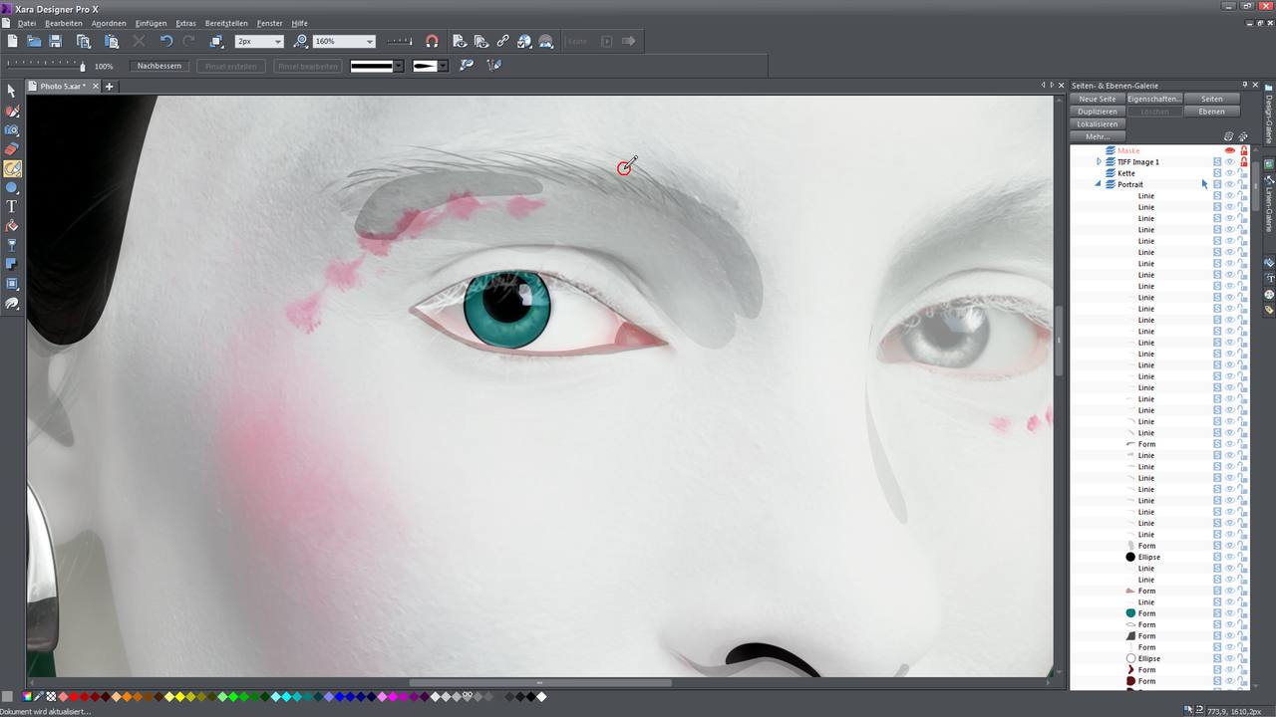Click the text gallery icon in right sidebar
Screen dimensions: 1276x717
coord(1269,279)
